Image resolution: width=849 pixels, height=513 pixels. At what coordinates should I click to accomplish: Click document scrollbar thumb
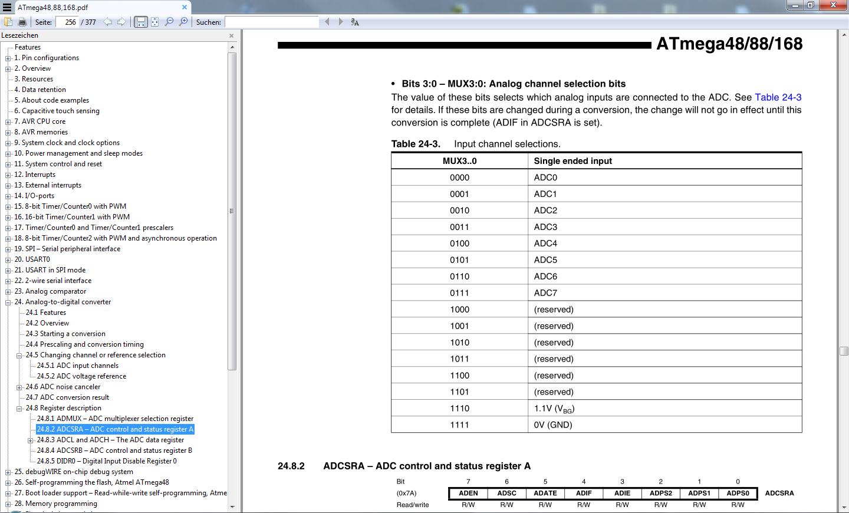844,351
